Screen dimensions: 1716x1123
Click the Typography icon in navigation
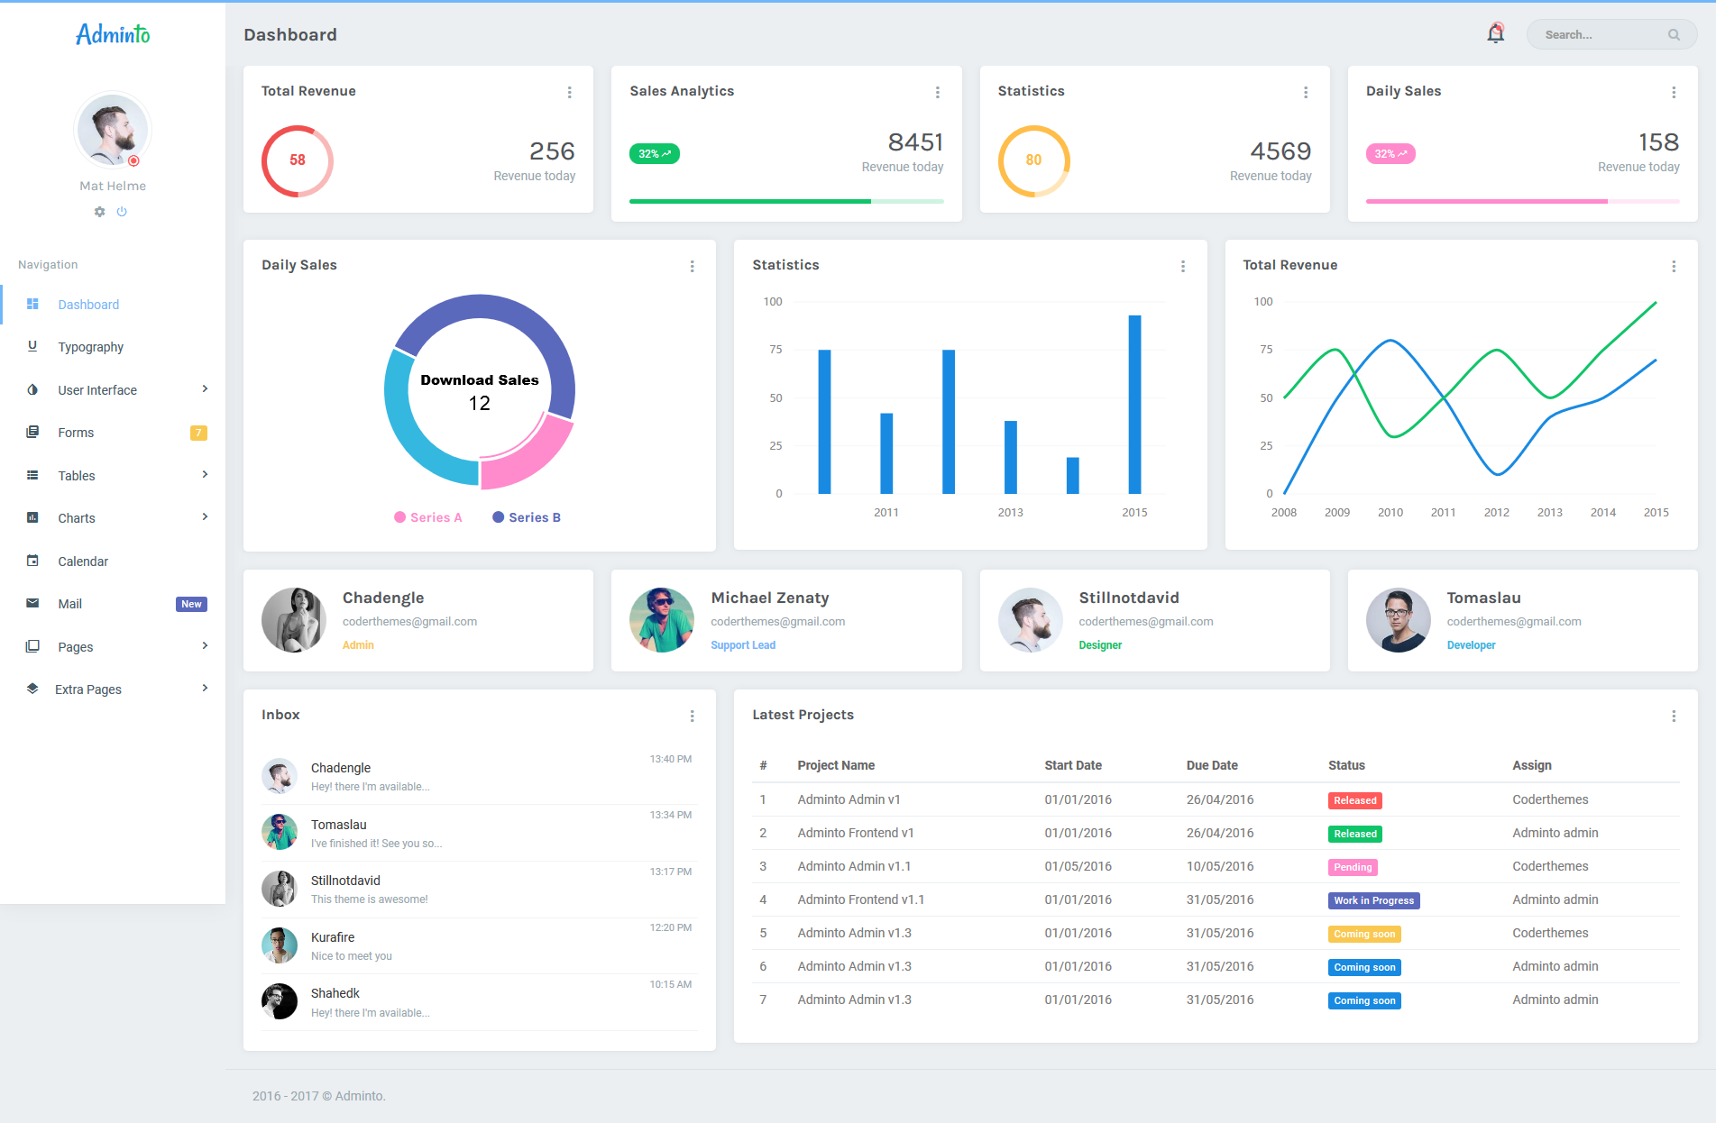pyautogui.click(x=32, y=346)
